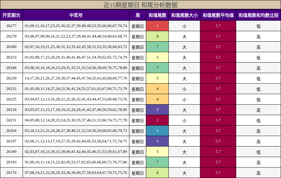Click winning numbers of issue 26176
281x178 pixels.
pos(76,173)
